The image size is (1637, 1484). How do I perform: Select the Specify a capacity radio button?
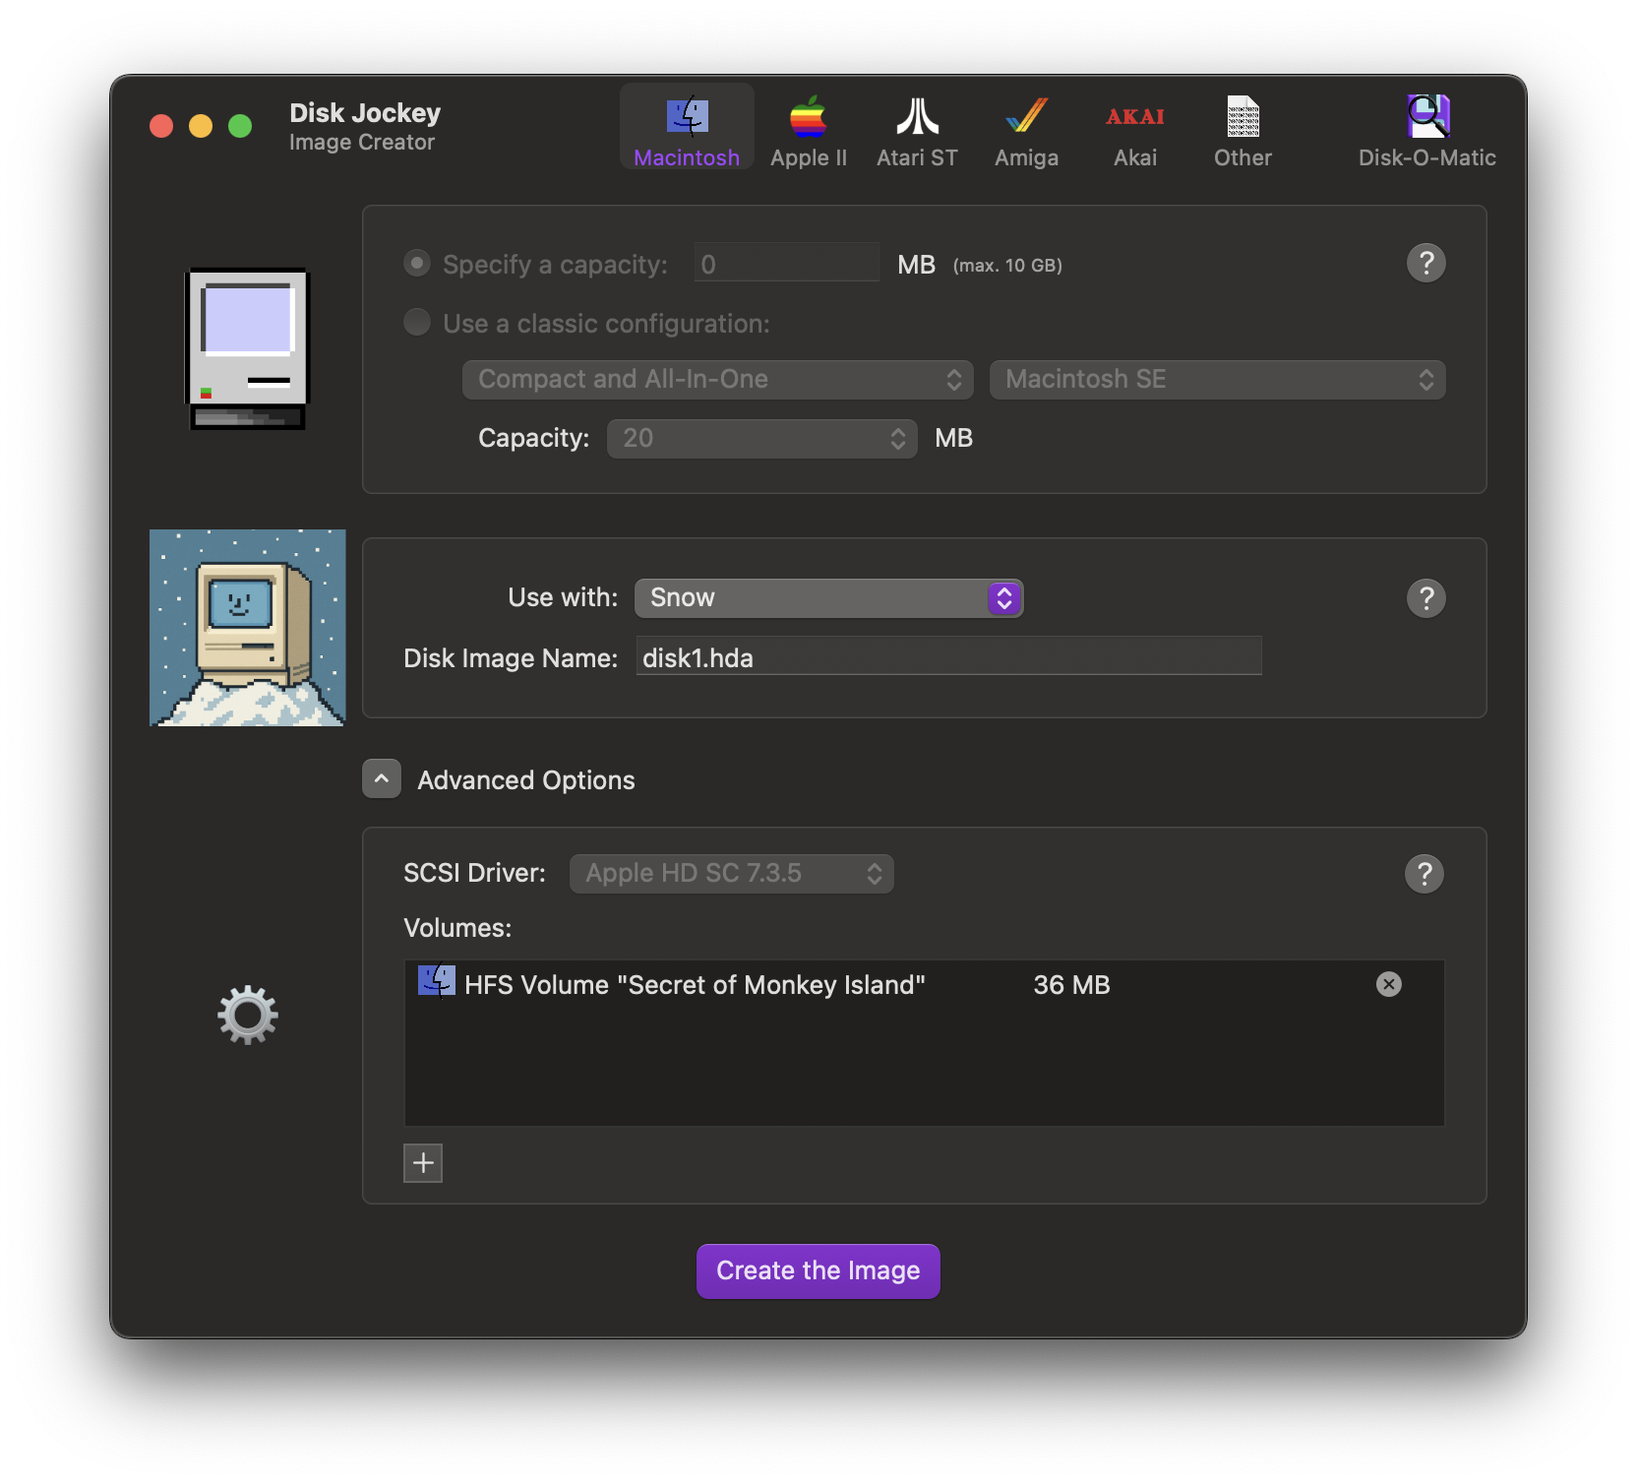pyautogui.click(x=416, y=263)
